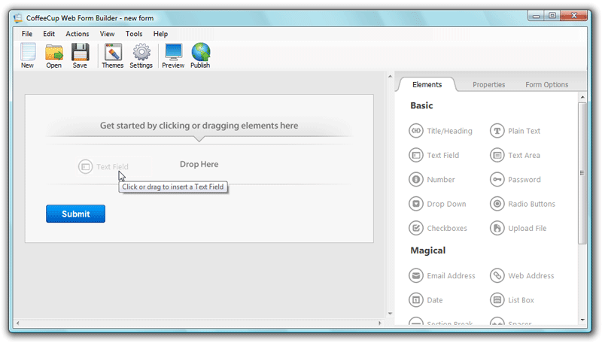
Task: Switch to the Properties tab
Action: point(488,84)
